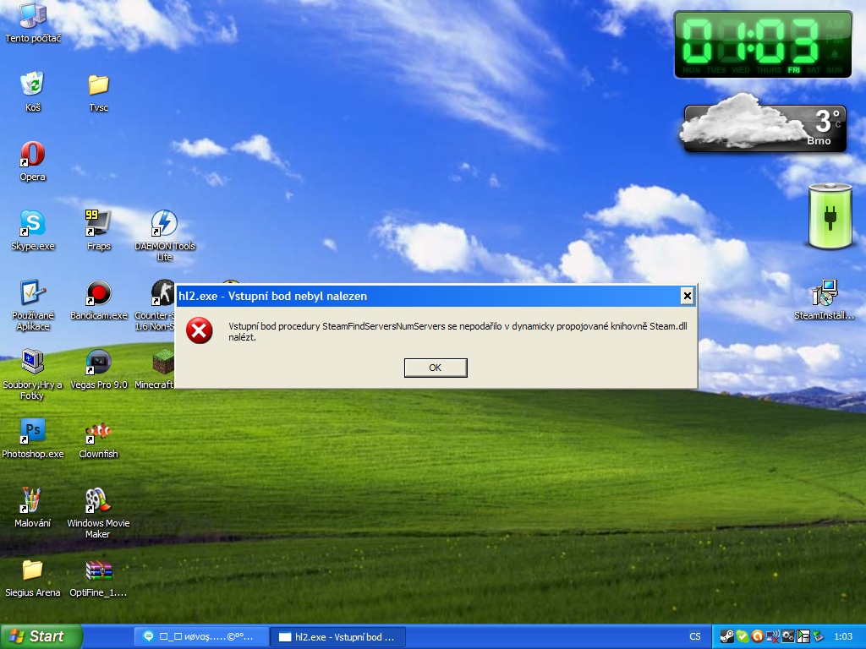Click the gears tray icon

(x=787, y=636)
